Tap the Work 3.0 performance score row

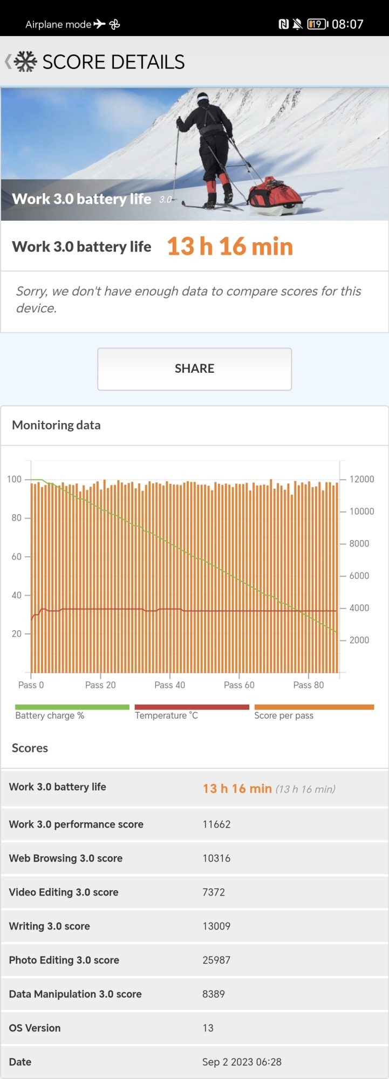(194, 824)
